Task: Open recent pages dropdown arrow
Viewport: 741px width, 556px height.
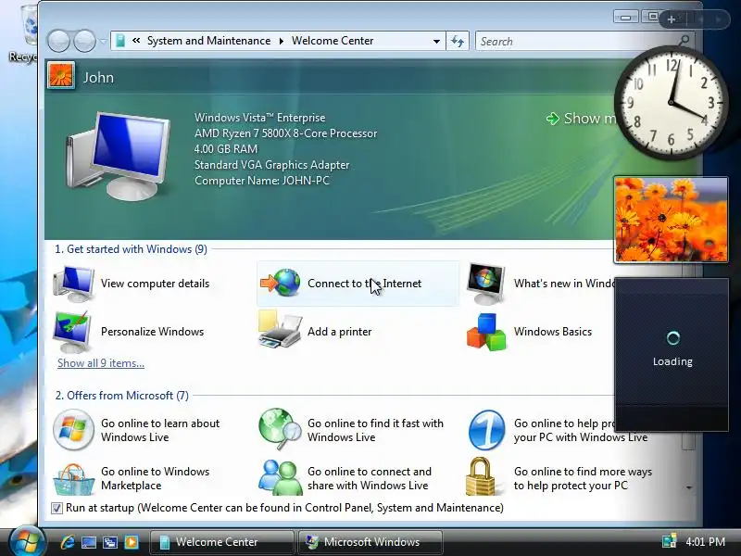Action: pyautogui.click(x=103, y=41)
